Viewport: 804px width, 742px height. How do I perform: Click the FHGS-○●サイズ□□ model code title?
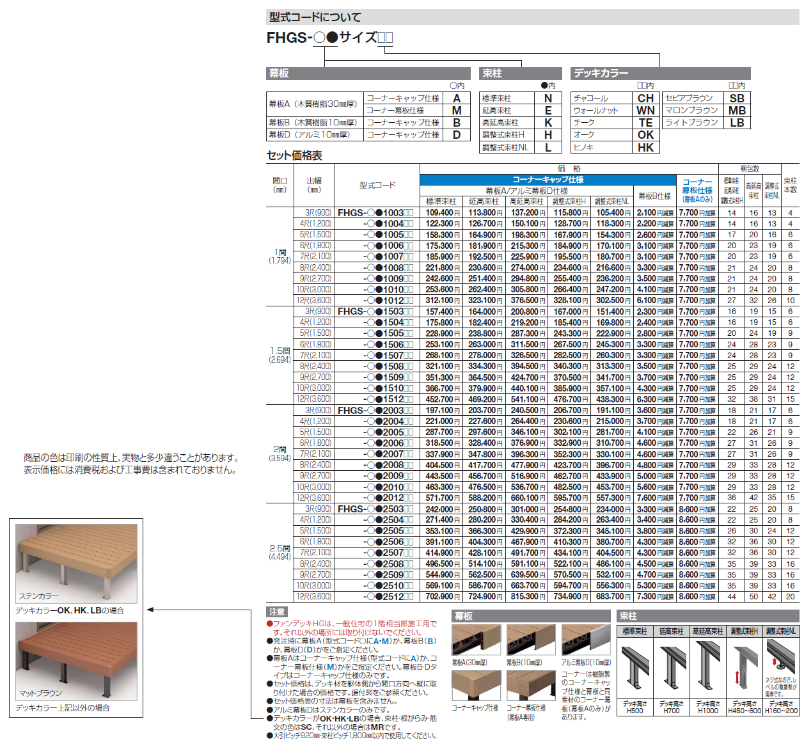(330, 38)
